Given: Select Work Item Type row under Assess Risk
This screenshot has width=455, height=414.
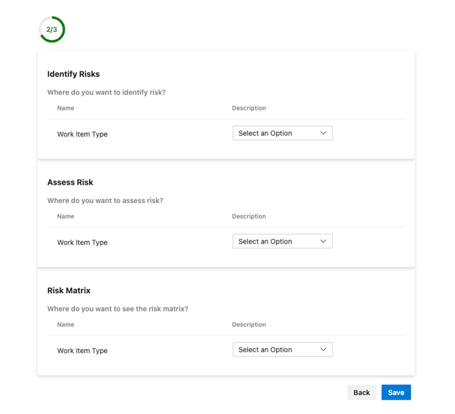Looking at the screenshot, I should pos(82,242).
